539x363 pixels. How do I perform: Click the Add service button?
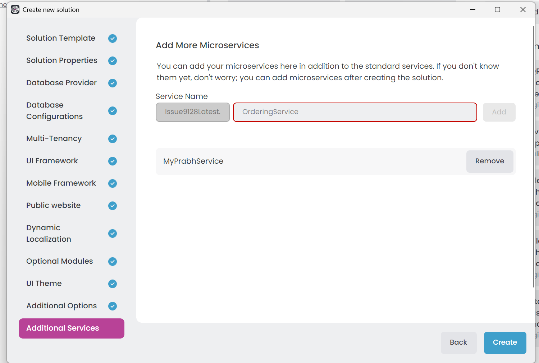pyautogui.click(x=499, y=112)
